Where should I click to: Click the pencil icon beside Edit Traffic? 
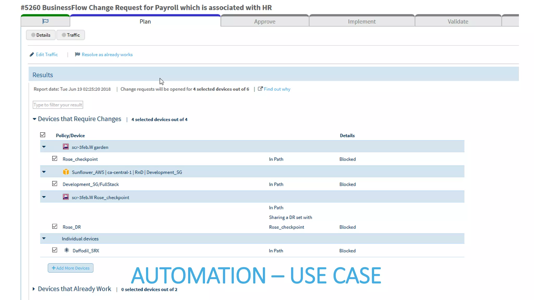[32, 54]
